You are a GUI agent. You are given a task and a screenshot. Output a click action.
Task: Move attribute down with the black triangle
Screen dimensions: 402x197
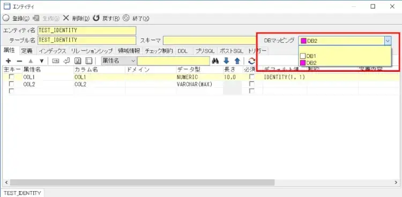coord(41,61)
